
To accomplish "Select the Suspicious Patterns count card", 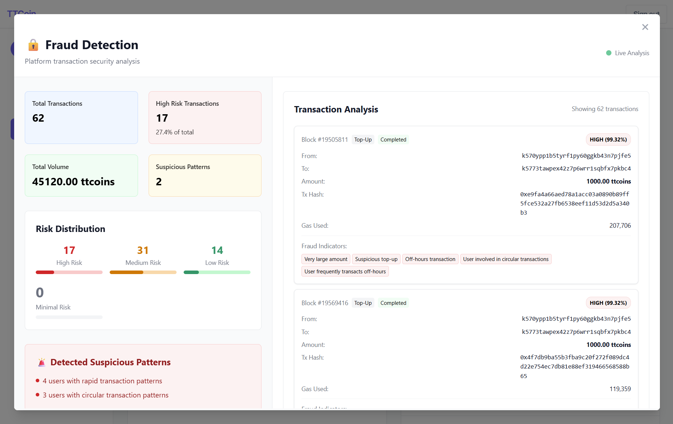I will point(205,175).
